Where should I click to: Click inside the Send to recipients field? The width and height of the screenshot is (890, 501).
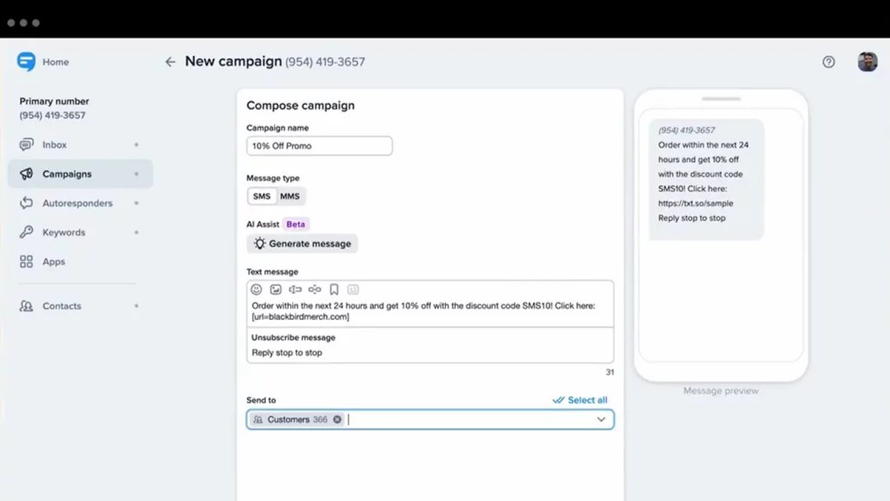pyautogui.click(x=429, y=419)
